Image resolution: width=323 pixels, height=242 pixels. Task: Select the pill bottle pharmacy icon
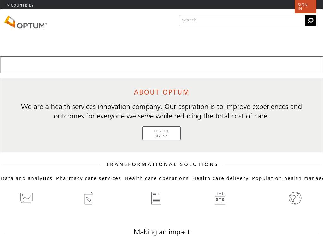click(88, 198)
